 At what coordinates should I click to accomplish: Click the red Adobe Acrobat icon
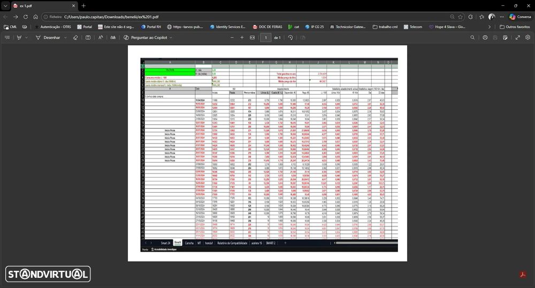pyautogui.click(x=523, y=275)
